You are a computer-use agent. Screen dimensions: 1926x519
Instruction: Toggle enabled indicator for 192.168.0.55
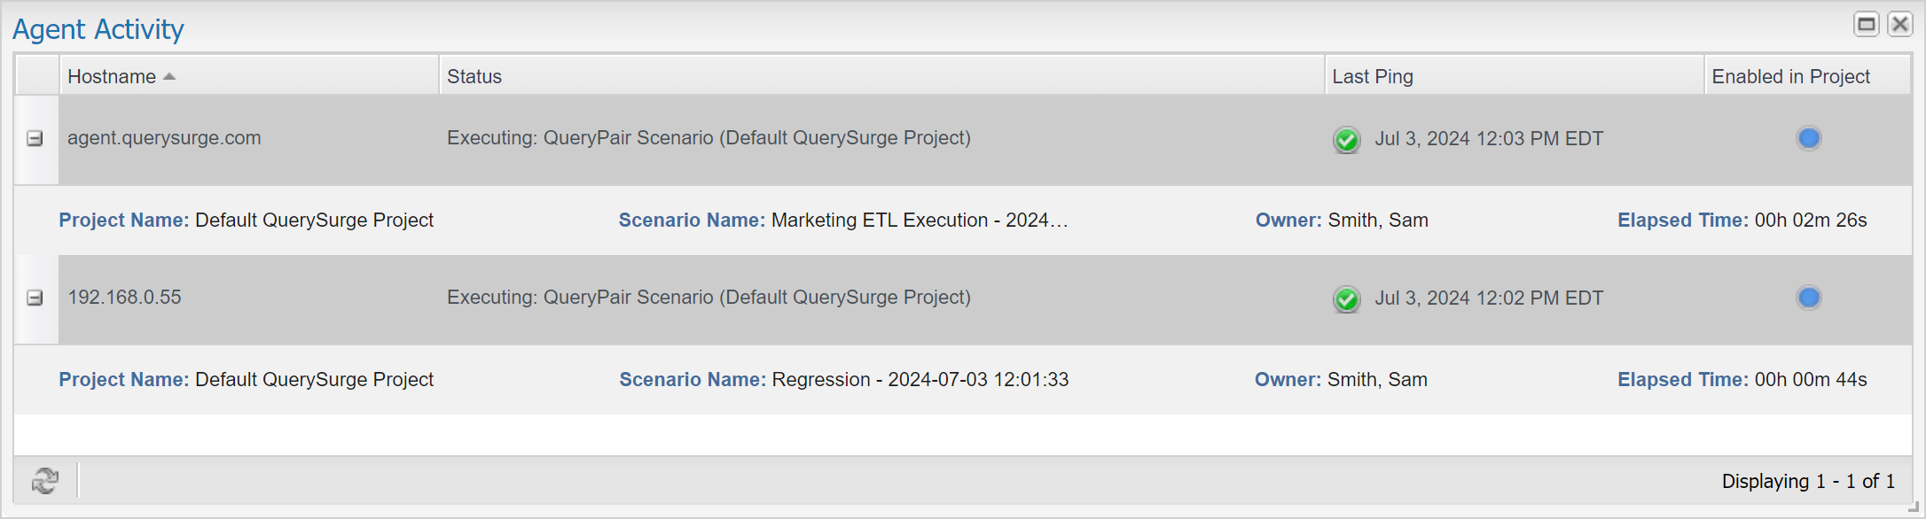click(x=1808, y=298)
